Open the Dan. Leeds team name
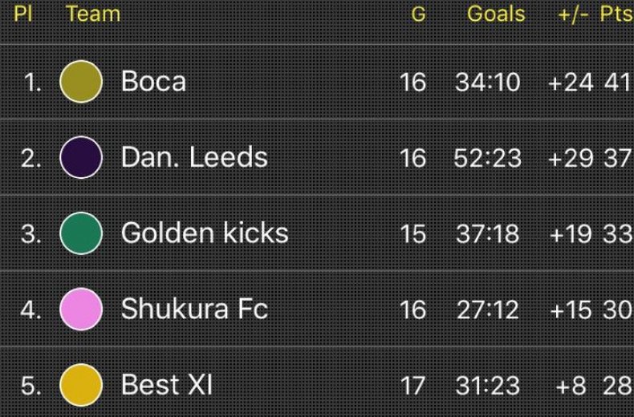Viewport: 634px width, 417px height. pos(194,157)
